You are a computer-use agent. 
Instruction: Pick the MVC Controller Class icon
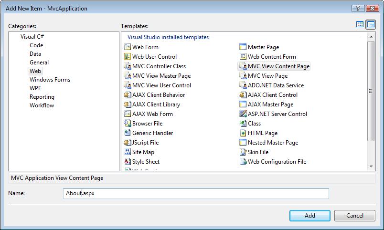(x=128, y=66)
